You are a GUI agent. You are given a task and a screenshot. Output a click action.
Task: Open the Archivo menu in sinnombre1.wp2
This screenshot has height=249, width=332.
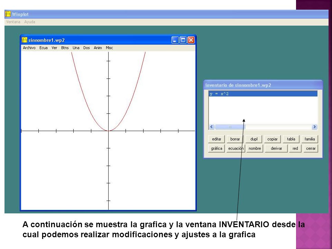[29, 48]
